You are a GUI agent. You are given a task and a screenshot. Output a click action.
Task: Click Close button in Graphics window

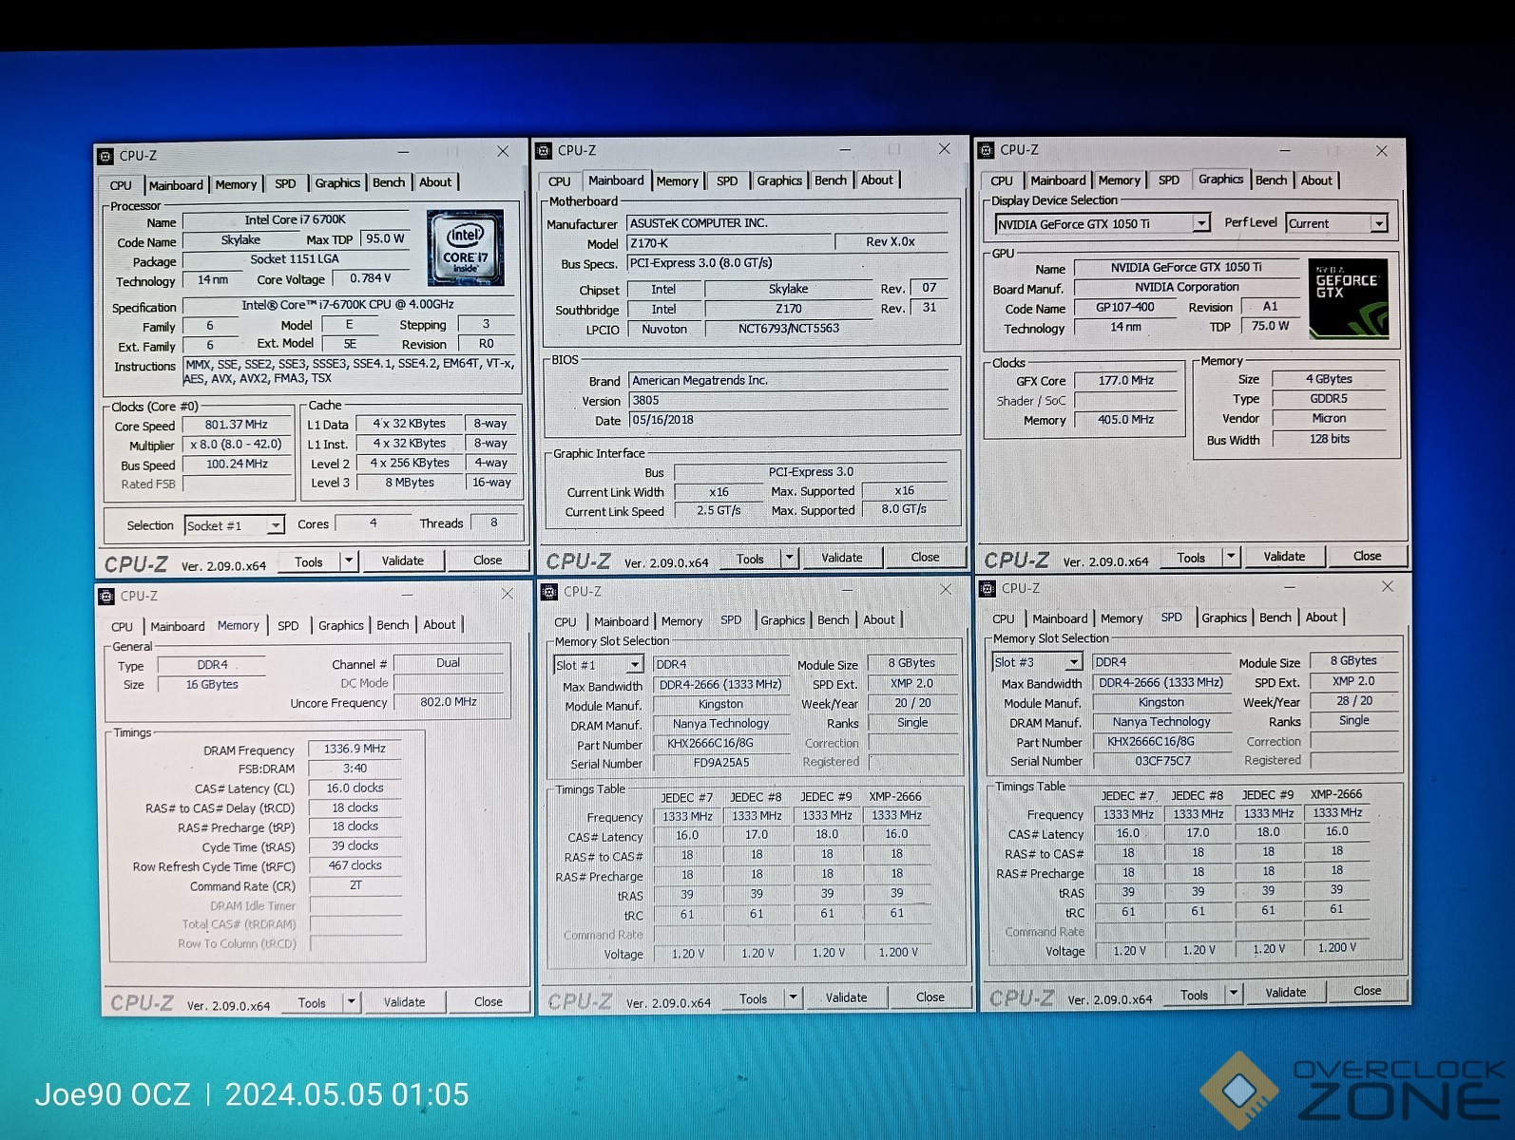coord(1368,556)
